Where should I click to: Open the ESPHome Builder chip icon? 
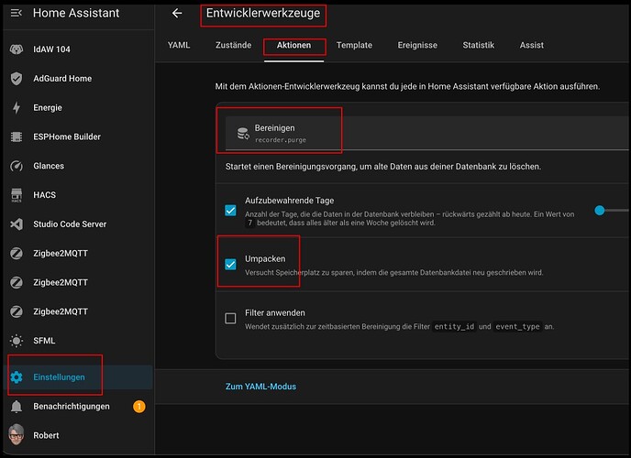pyautogui.click(x=17, y=137)
